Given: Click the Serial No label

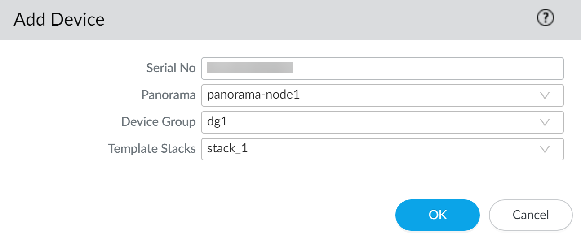Looking at the screenshot, I should [171, 68].
